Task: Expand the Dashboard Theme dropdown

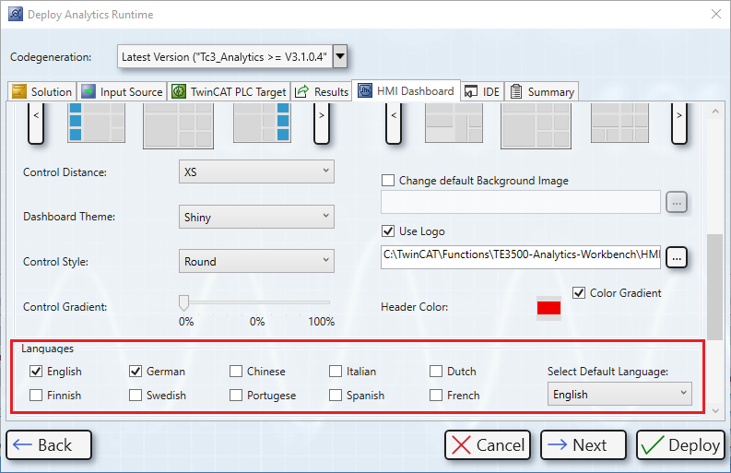Action: pos(255,218)
